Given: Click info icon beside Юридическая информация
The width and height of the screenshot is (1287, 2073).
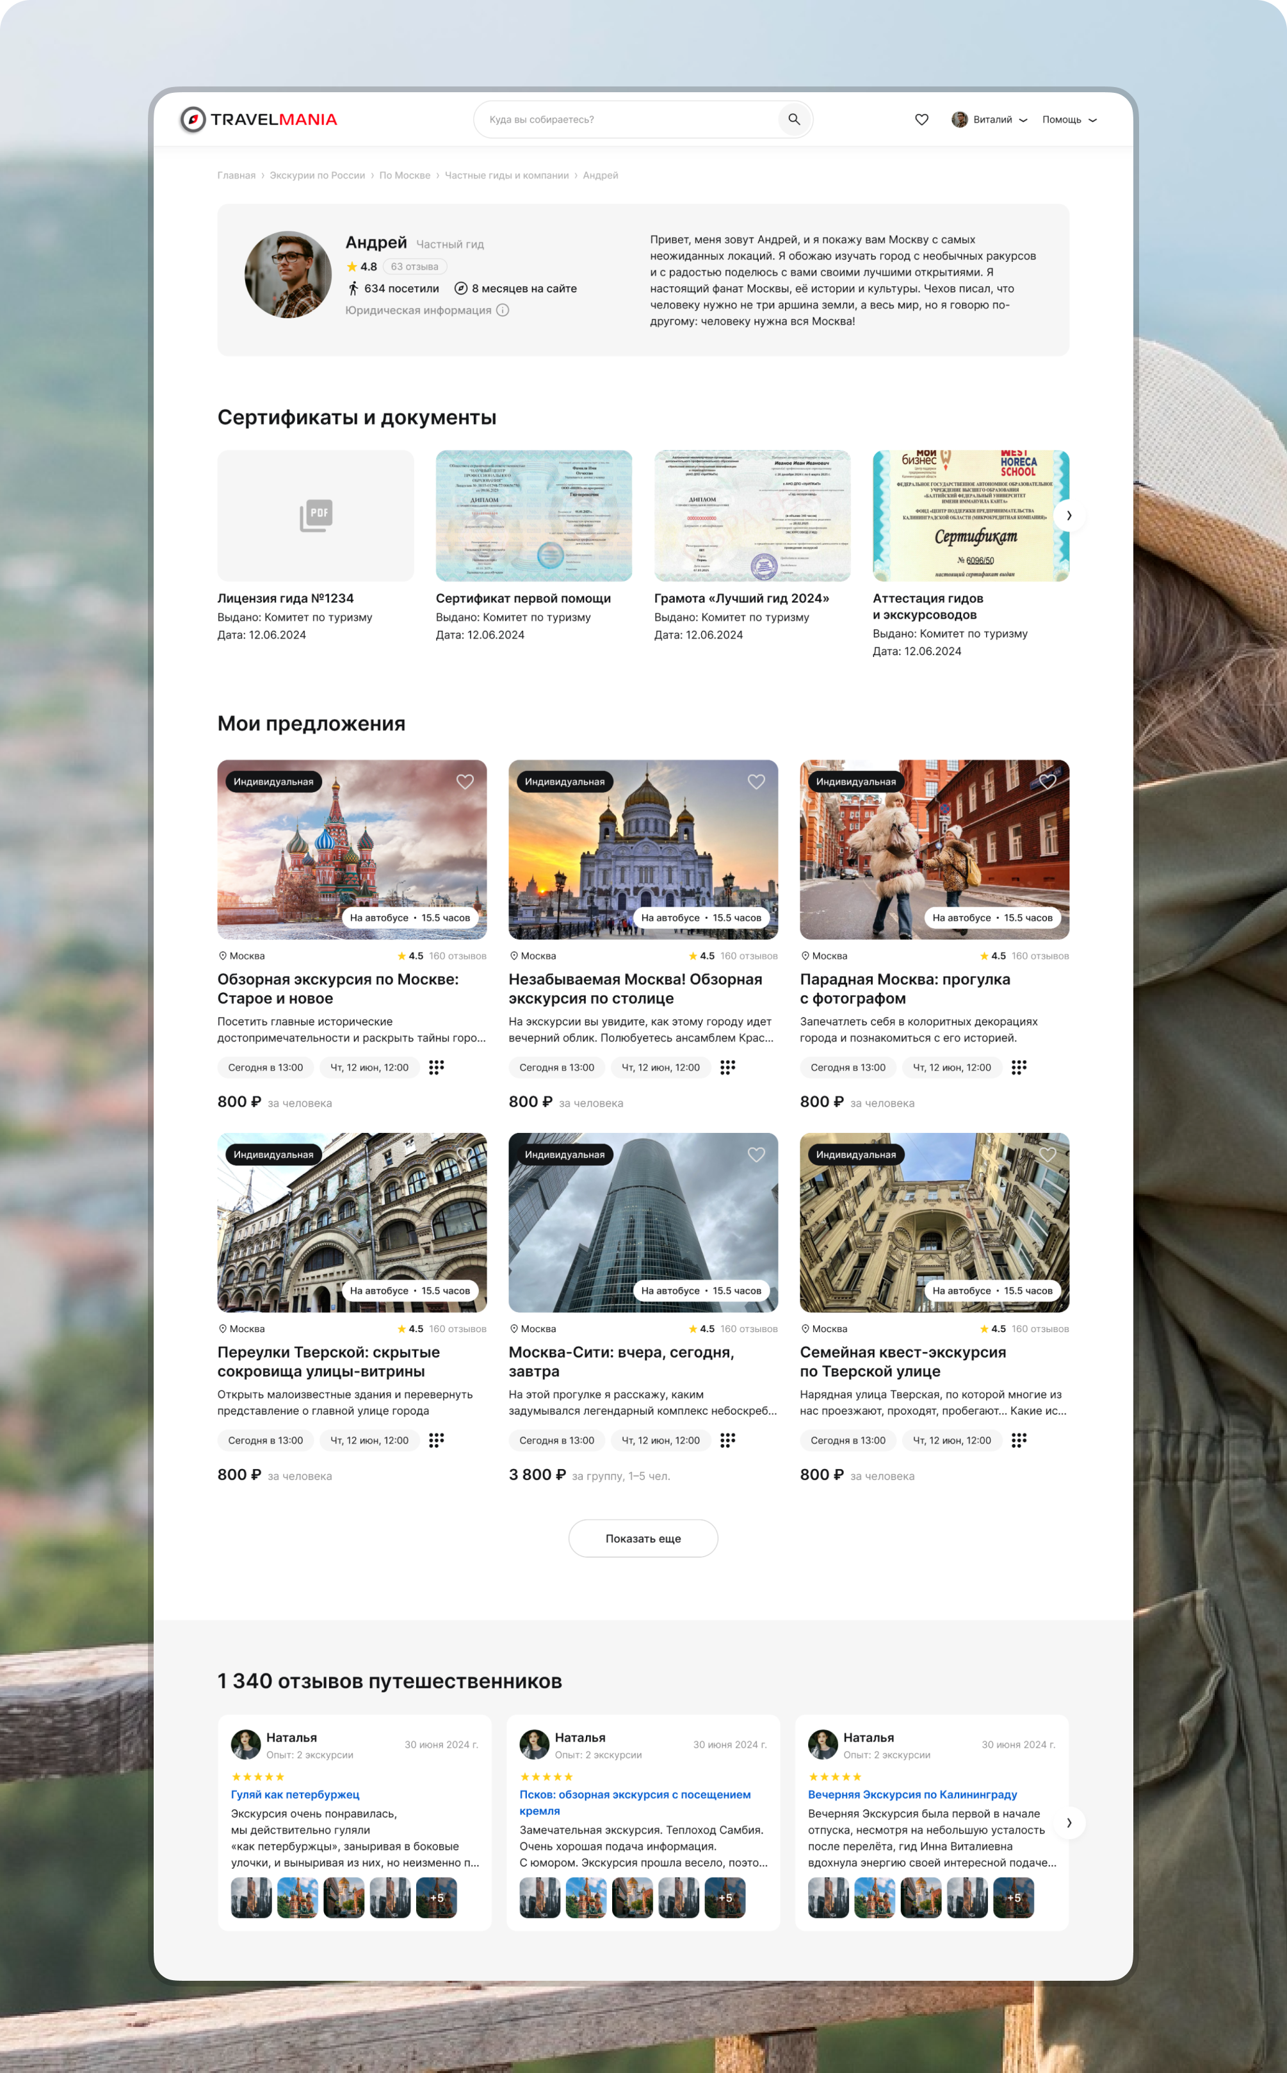Looking at the screenshot, I should tap(503, 310).
